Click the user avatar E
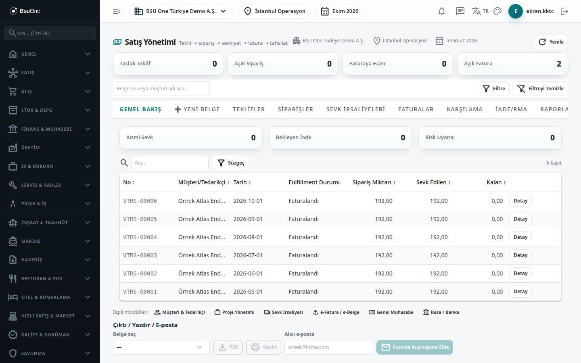The width and height of the screenshot is (581, 363). click(516, 11)
